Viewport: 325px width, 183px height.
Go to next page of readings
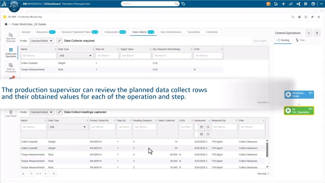point(46,174)
